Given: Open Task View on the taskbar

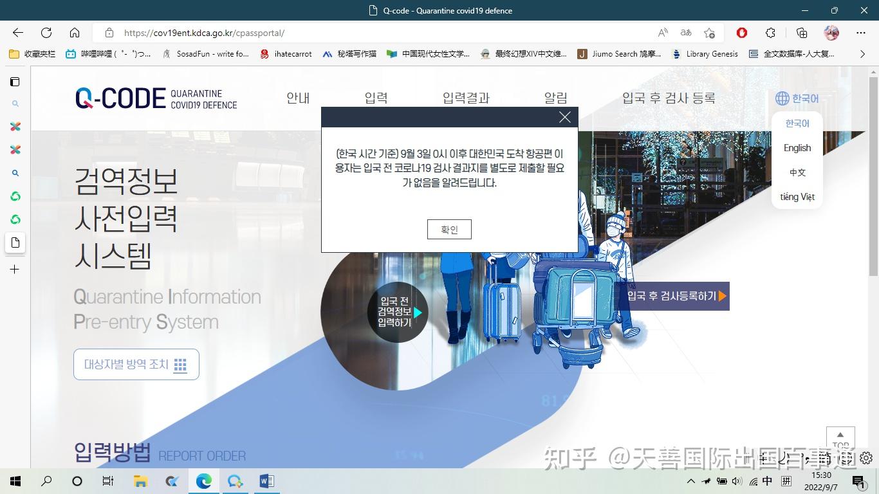Looking at the screenshot, I should [x=108, y=481].
